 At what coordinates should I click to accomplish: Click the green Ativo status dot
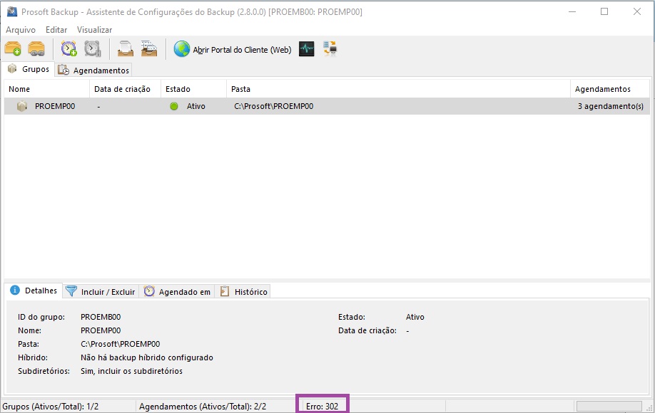pos(174,106)
